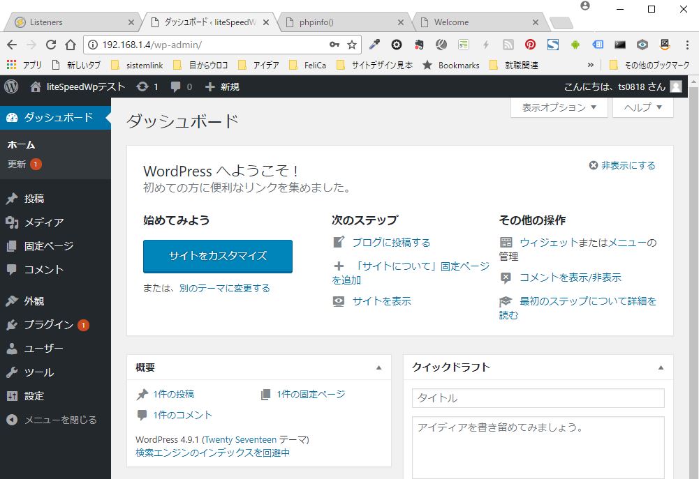Screen dimensions: 699x479
Task: Expand hidden bookmarks with double chevron
Action: pyautogui.click(x=591, y=65)
